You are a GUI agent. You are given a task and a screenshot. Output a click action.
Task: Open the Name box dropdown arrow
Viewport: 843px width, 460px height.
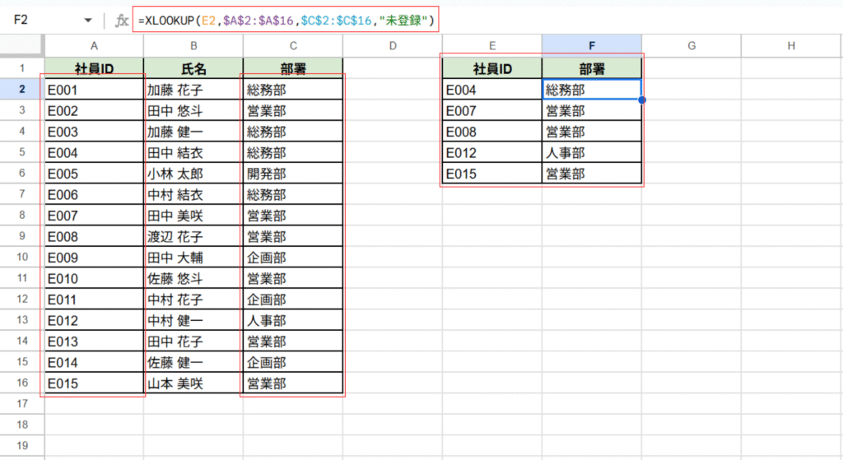[x=87, y=21]
